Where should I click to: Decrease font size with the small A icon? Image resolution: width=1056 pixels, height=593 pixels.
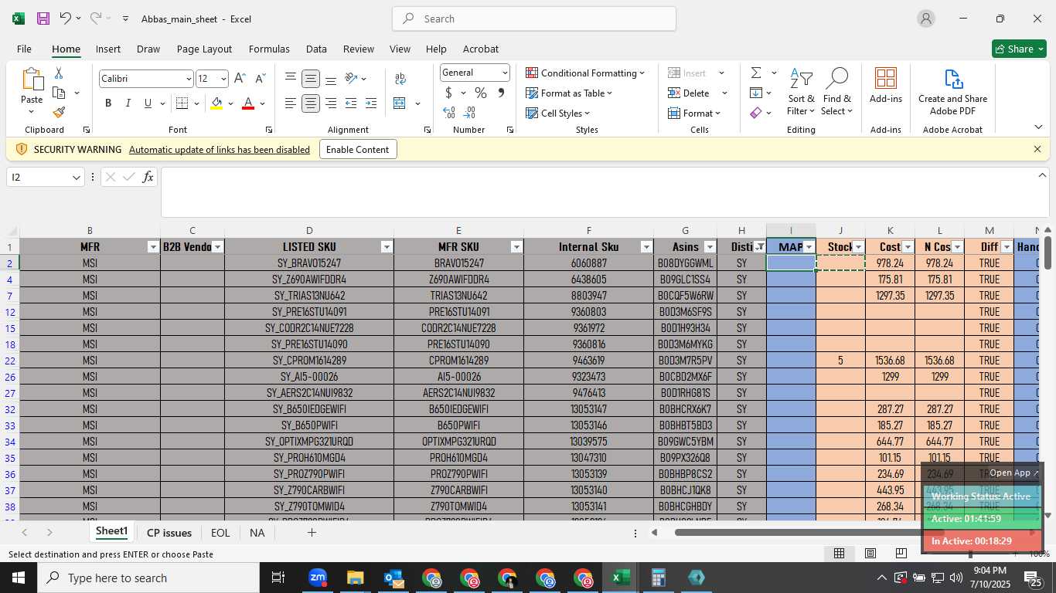pos(260,79)
